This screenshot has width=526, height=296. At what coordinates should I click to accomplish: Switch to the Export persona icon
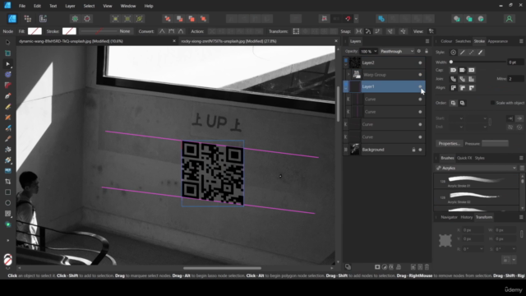43,19
